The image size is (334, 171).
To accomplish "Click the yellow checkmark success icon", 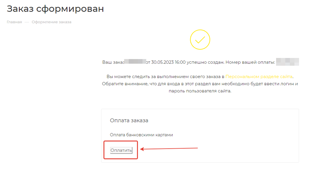I will tap(200, 40).
